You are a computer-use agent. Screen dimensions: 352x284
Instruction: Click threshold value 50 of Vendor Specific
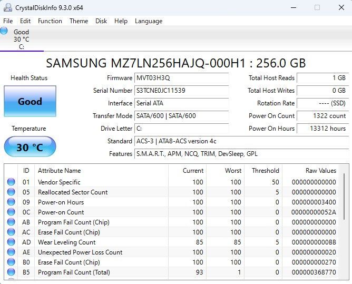tap(276, 182)
